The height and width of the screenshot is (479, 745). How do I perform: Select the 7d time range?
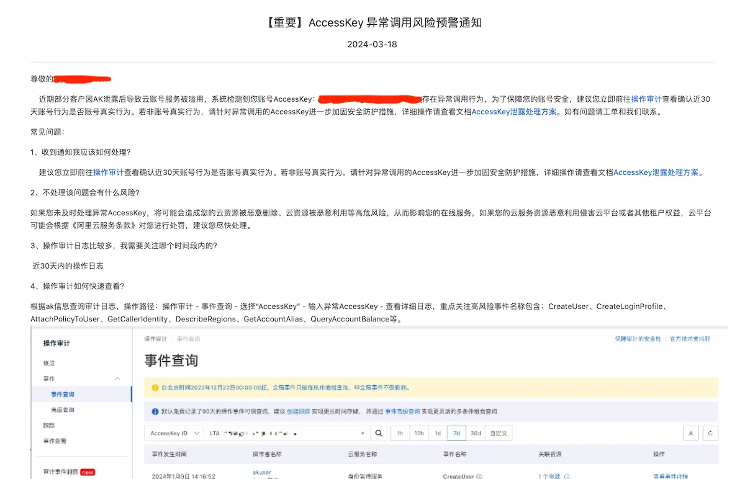(x=457, y=433)
